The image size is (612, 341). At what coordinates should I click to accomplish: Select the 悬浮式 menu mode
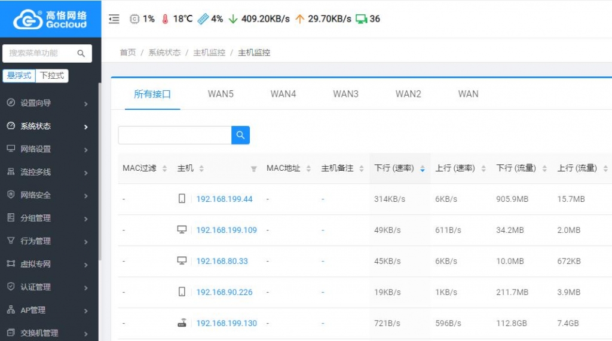[19, 76]
